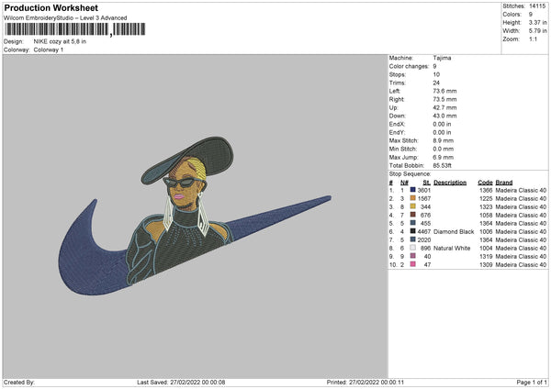Click the 'Production Worksheet' title
Viewport: 551px width, 389px height.
pos(51,7)
